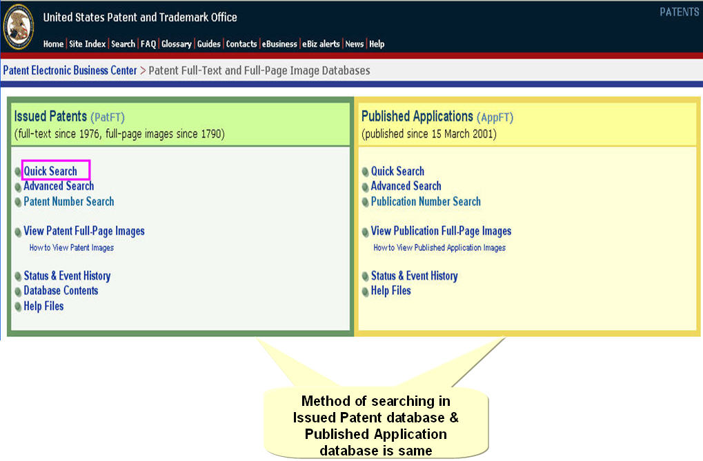Viewport: 703px width, 461px height.
Task: Click View Patent Full-Page Images
Action: coord(84,232)
